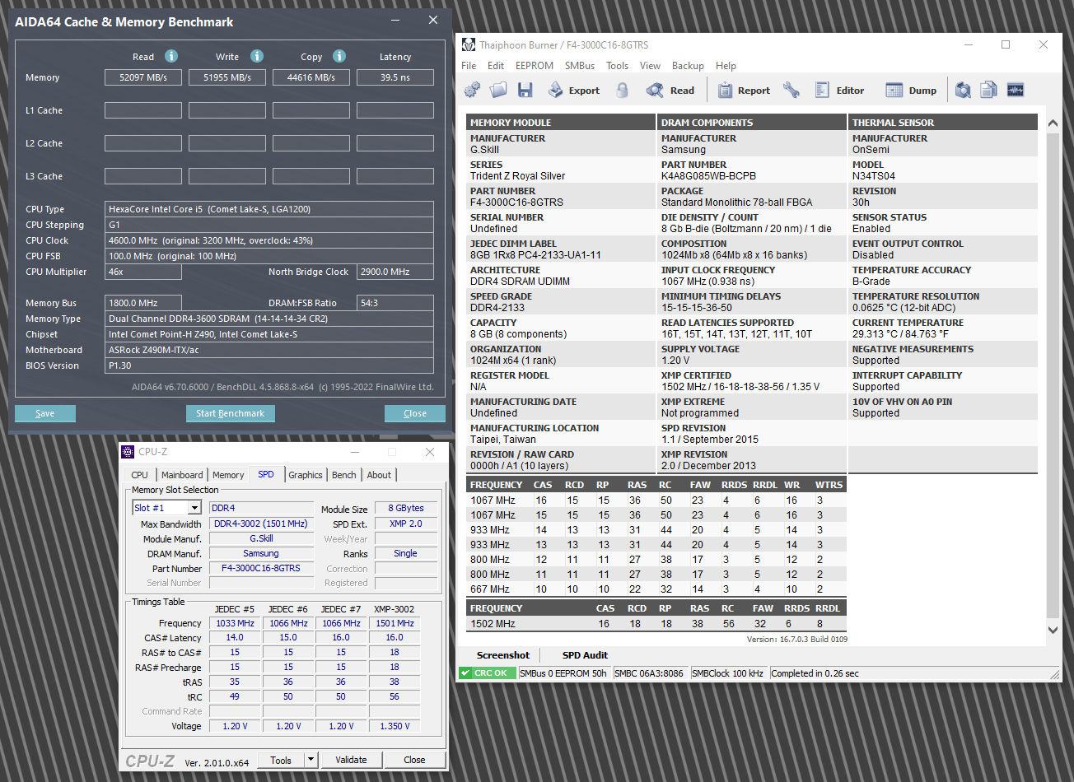The image size is (1074, 782).
Task: Click the info icon beside Copy column
Action: pyautogui.click(x=339, y=56)
